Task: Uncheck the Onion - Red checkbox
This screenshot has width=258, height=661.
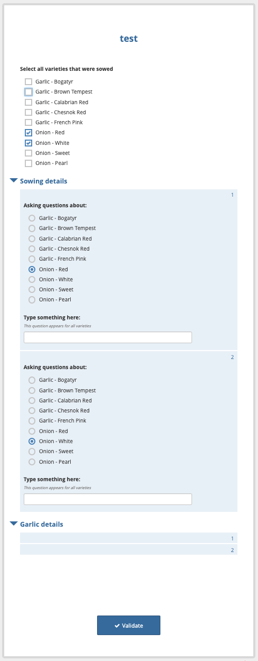Action: click(28, 133)
